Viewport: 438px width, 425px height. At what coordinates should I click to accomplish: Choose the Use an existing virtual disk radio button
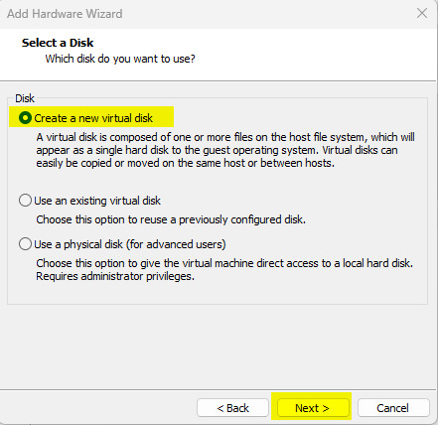click(25, 201)
